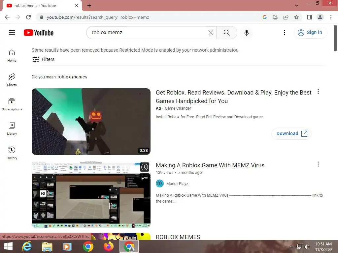Open Library in the sidebar
The width and height of the screenshot is (338, 253).
tap(12, 129)
